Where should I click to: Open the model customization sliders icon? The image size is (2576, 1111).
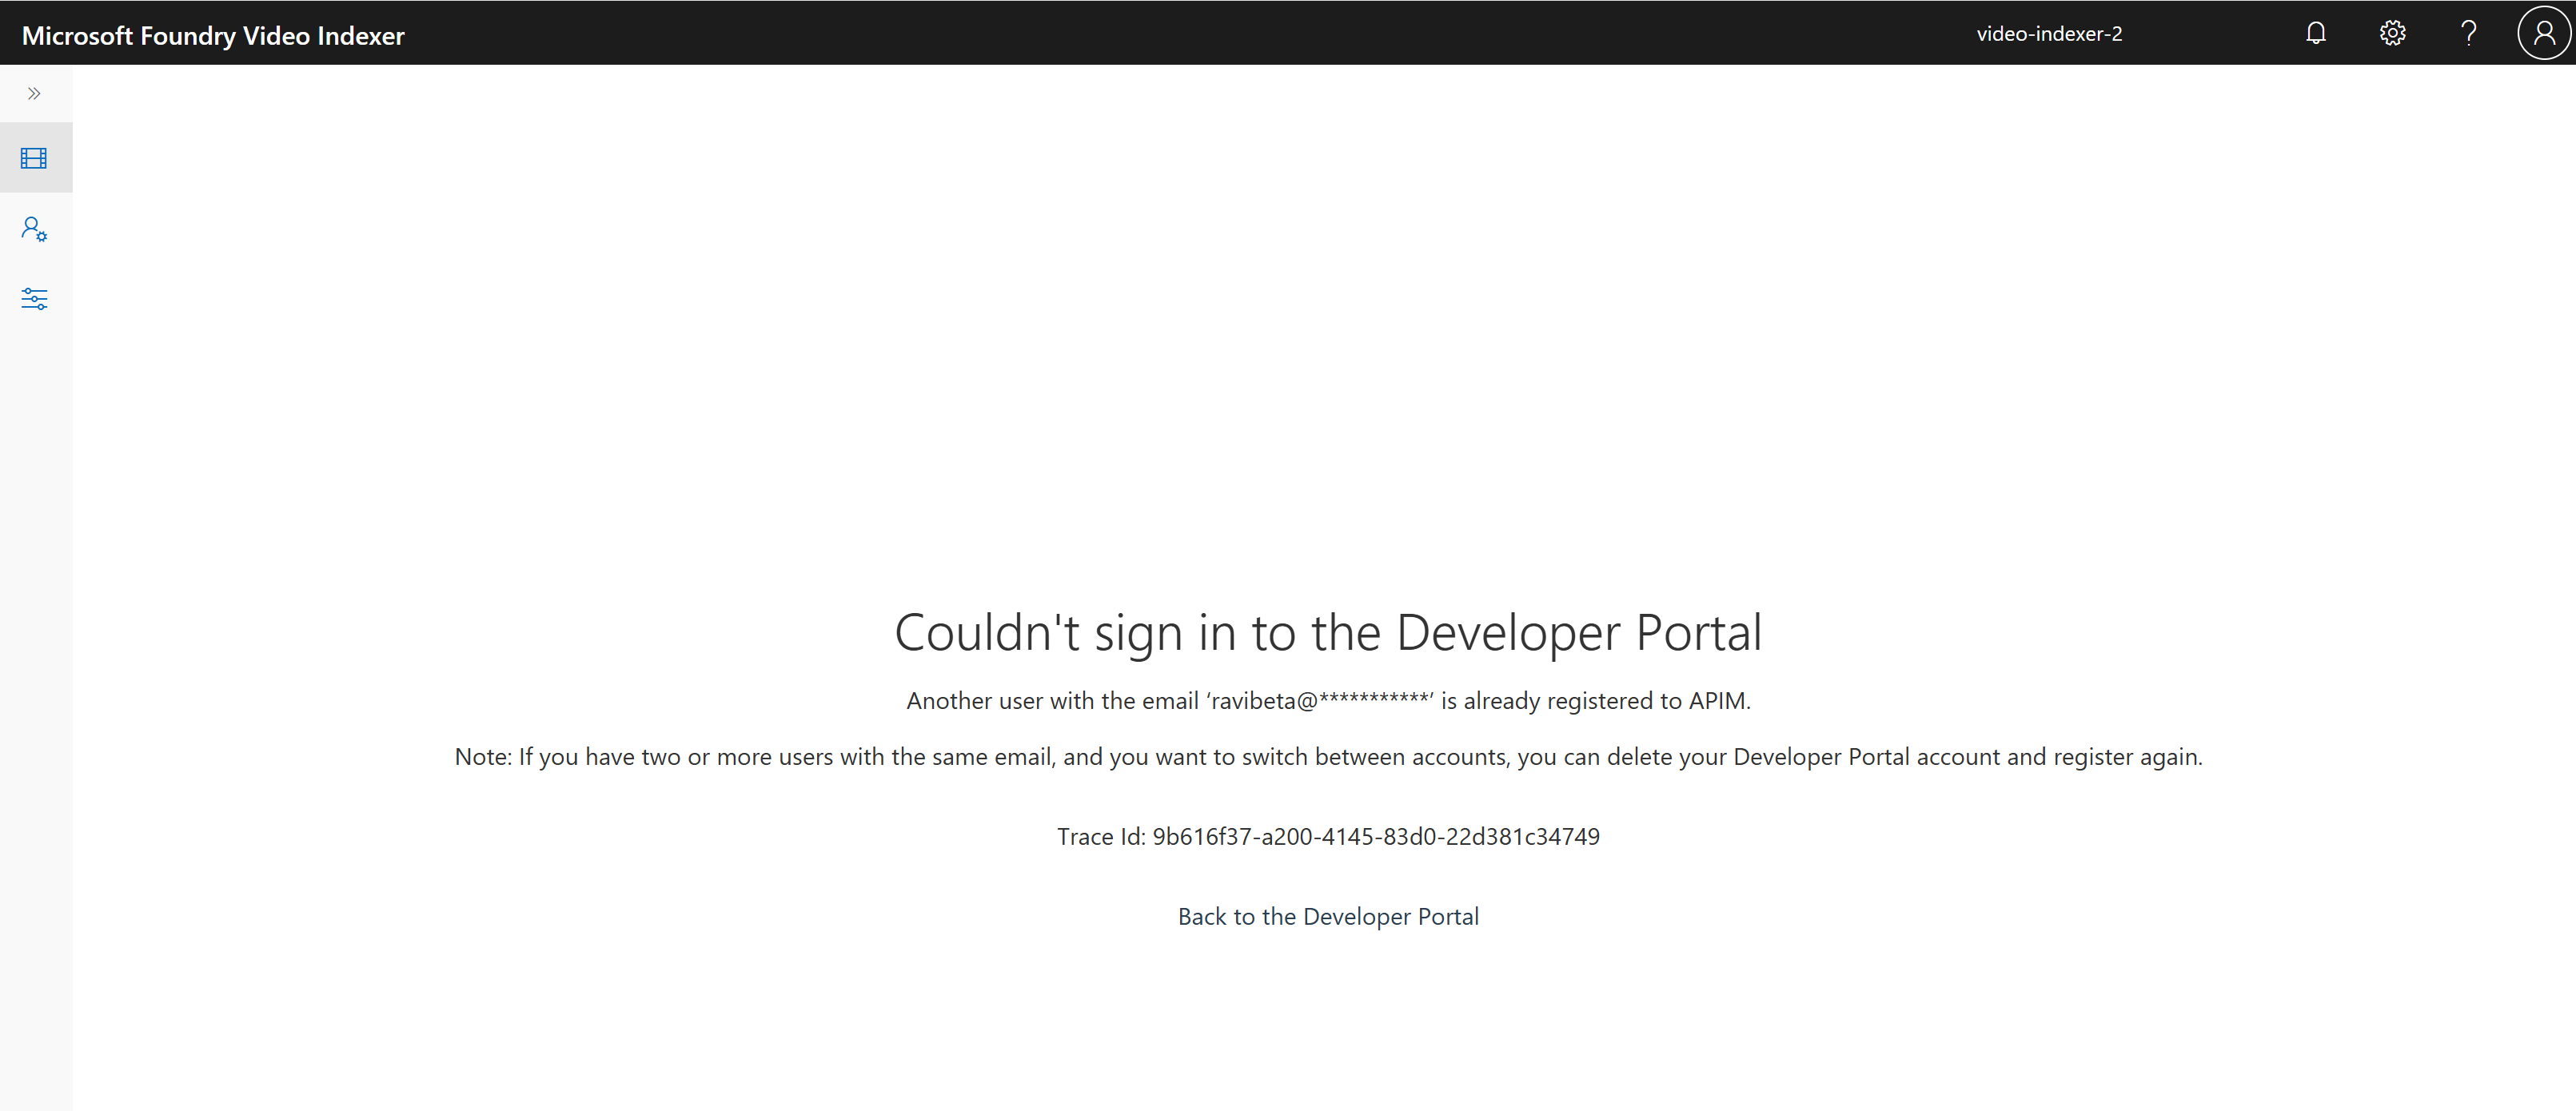[34, 298]
